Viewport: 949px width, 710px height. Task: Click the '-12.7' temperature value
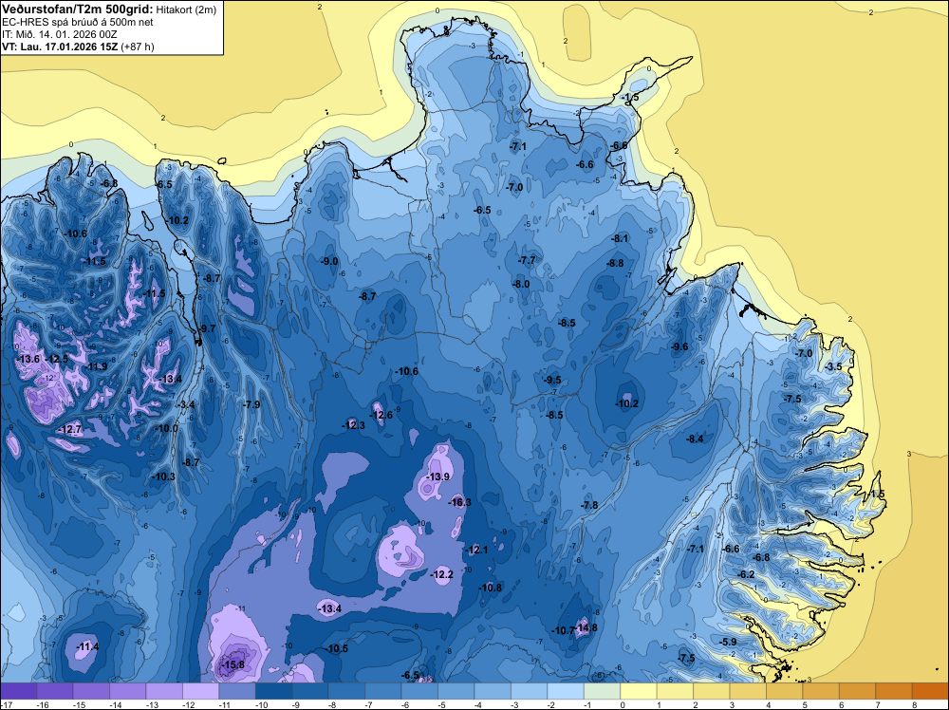click(x=69, y=430)
